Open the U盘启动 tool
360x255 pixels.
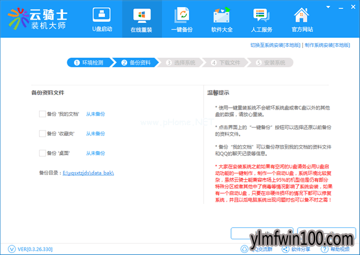pos(102,19)
